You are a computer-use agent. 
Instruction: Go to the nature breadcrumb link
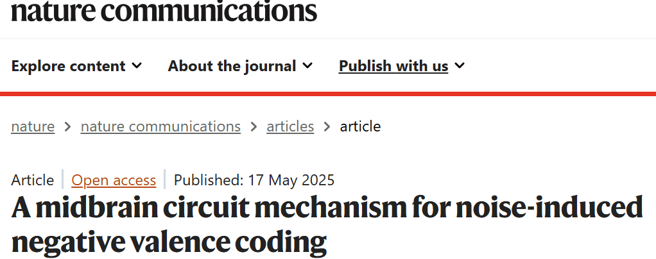pyautogui.click(x=33, y=126)
